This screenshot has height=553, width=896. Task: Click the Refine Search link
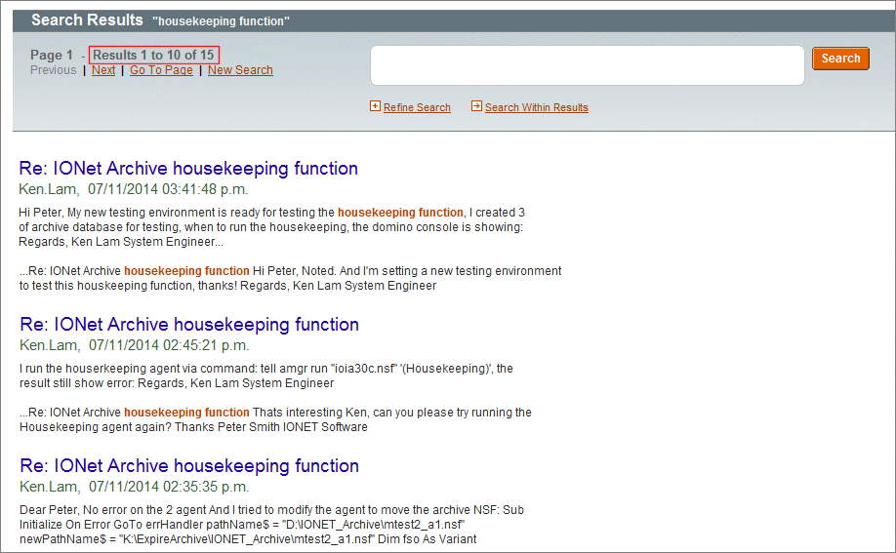(x=417, y=107)
